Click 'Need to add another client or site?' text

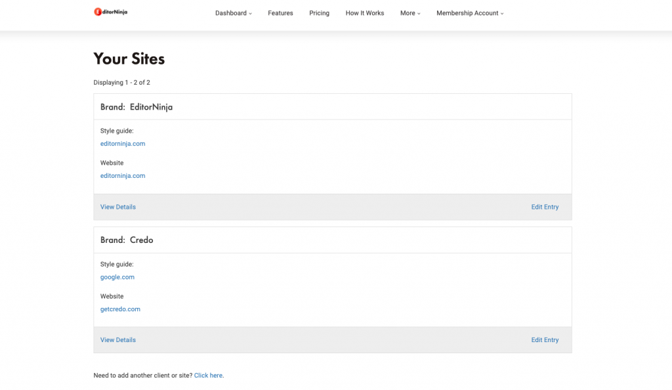pos(142,376)
